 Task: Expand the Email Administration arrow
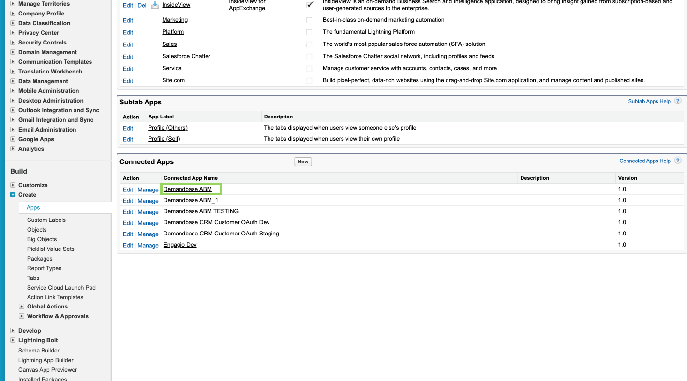click(x=13, y=130)
